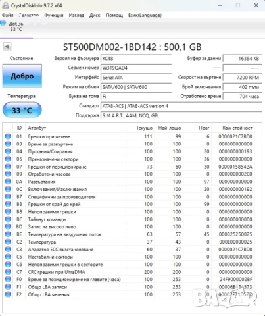The width and height of the screenshot is (265, 316).
Task: Click status icon for attribute BE
Action: pyautogui.click(x=8, y=234)
